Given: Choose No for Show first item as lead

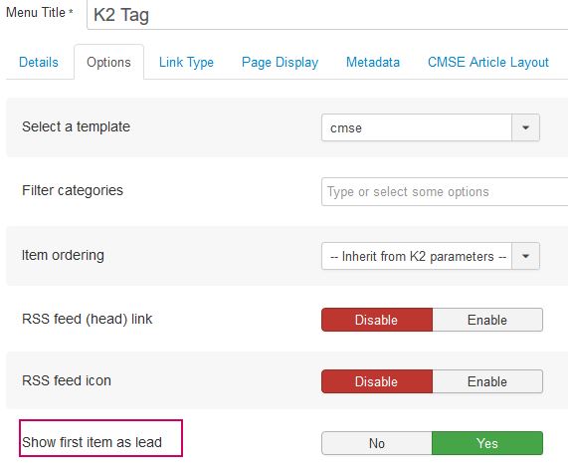Looking at the screenshot, I should coord(377,443).
